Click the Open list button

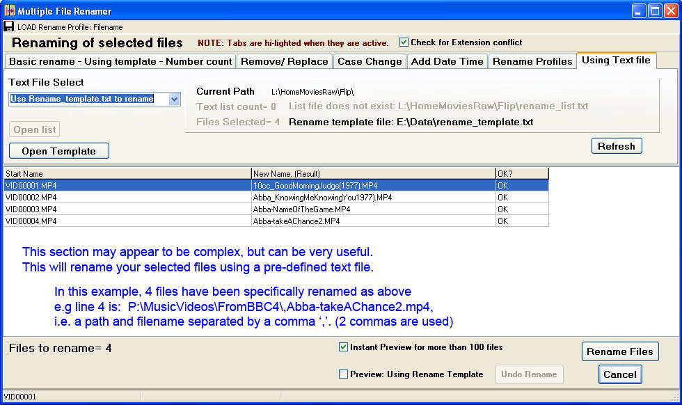click(x=34, y=129)
